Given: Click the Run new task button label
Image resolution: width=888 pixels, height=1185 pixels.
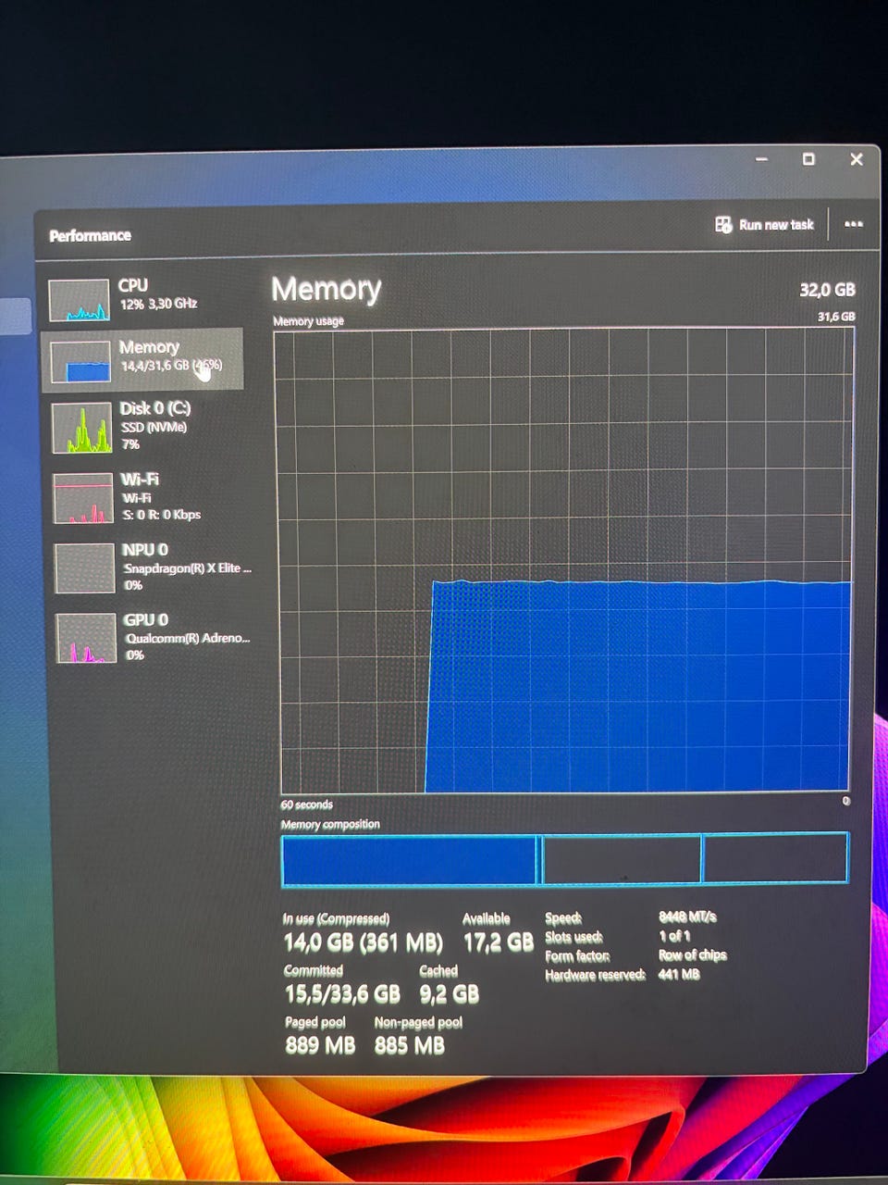Looking at the screenshot, I should coord(776,224).
